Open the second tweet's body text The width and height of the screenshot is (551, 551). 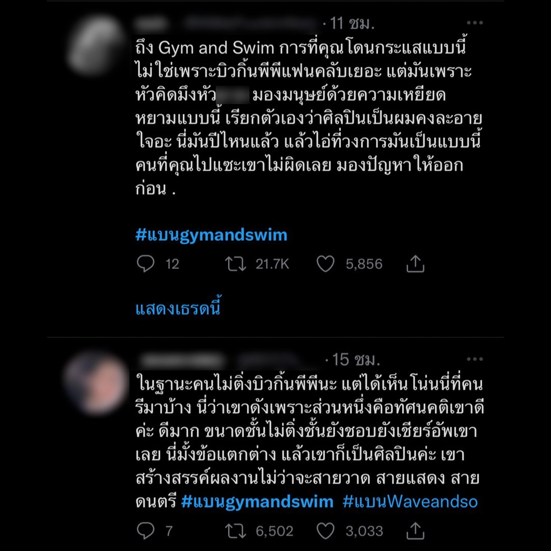pyautogui.click(x=310, y=443)
